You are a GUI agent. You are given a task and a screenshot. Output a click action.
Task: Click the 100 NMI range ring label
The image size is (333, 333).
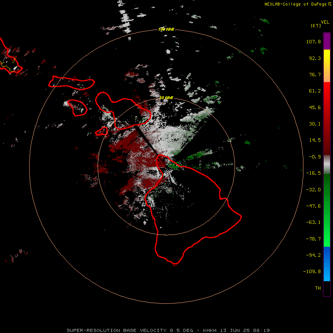[166, 29]
